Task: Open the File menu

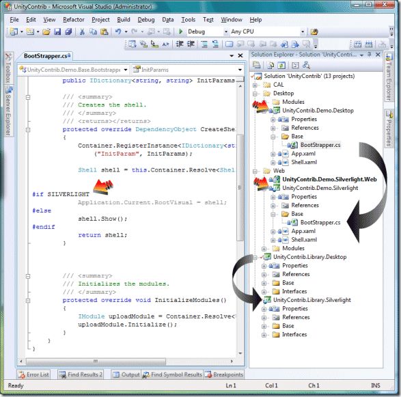Action: (14, 20)
